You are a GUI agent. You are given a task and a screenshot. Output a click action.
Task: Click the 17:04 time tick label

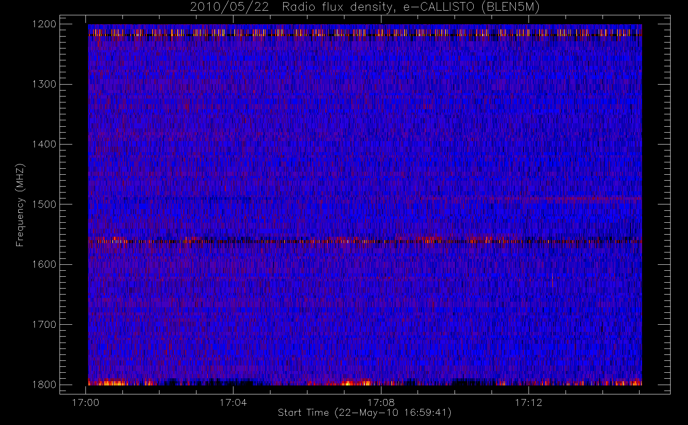point(233,402)
